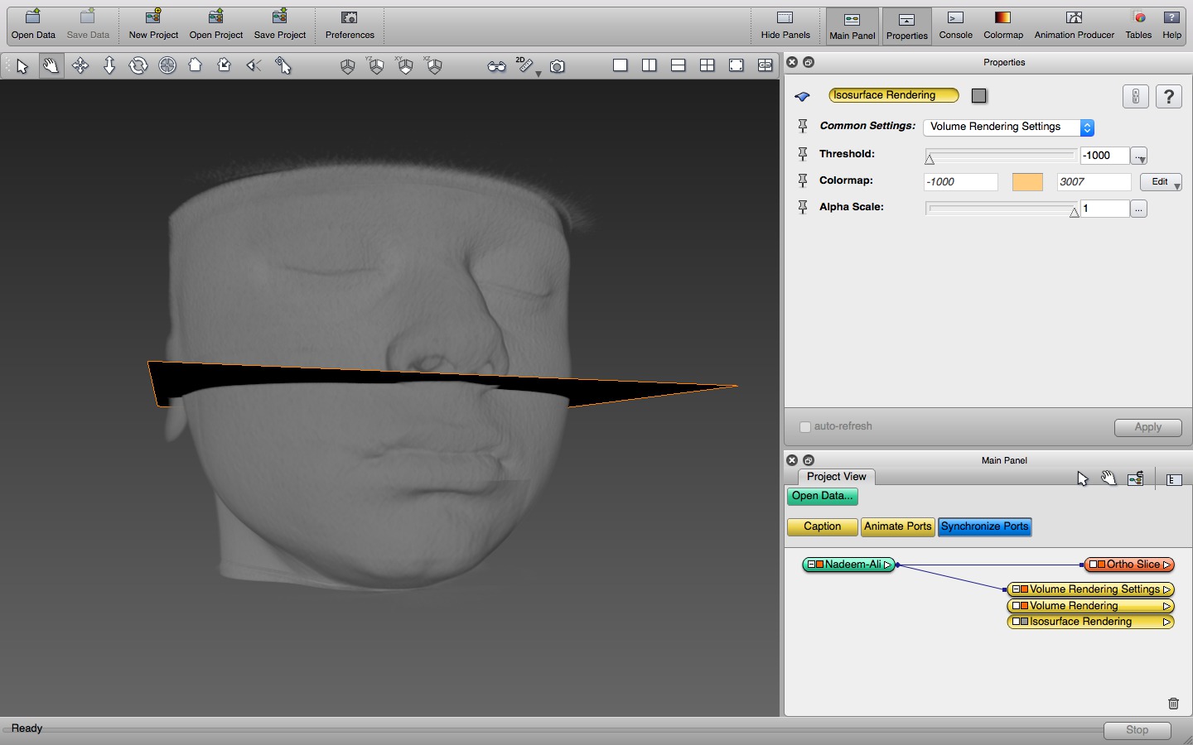Open the Colormap editor in top toolbar
Screen dimensions: 1193x745
tap(1002, 25)
